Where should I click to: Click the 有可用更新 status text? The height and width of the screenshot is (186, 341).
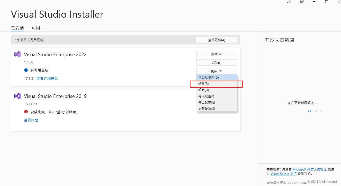click(x=39, y=70)
